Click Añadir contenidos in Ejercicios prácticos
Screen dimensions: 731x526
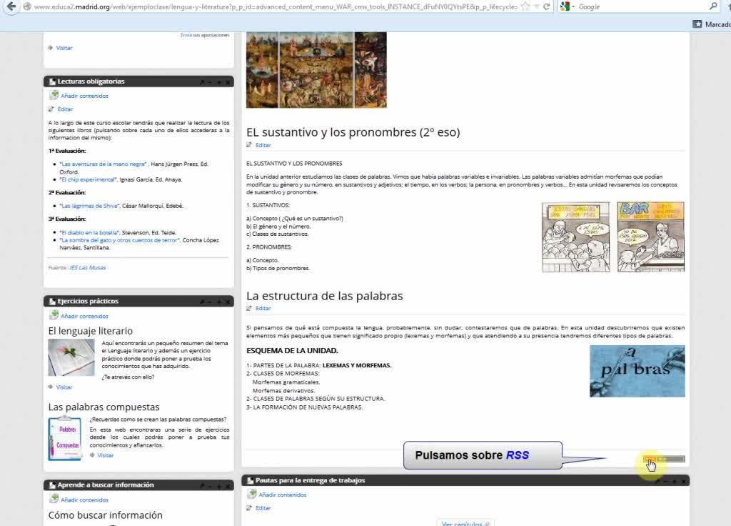(x=84, y=317)
